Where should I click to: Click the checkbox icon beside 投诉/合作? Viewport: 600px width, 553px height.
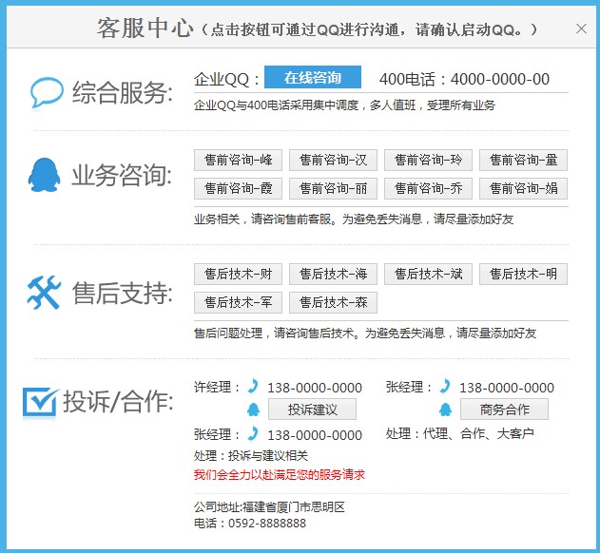pos(40,402)
